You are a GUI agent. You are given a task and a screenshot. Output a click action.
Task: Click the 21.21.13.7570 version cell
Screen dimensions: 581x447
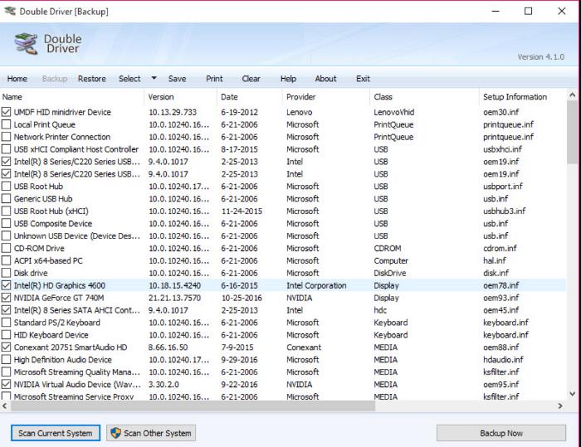[x=174, y=298]
